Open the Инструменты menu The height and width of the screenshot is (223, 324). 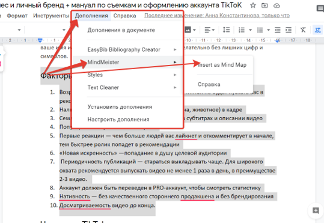(x=51, y=16)
